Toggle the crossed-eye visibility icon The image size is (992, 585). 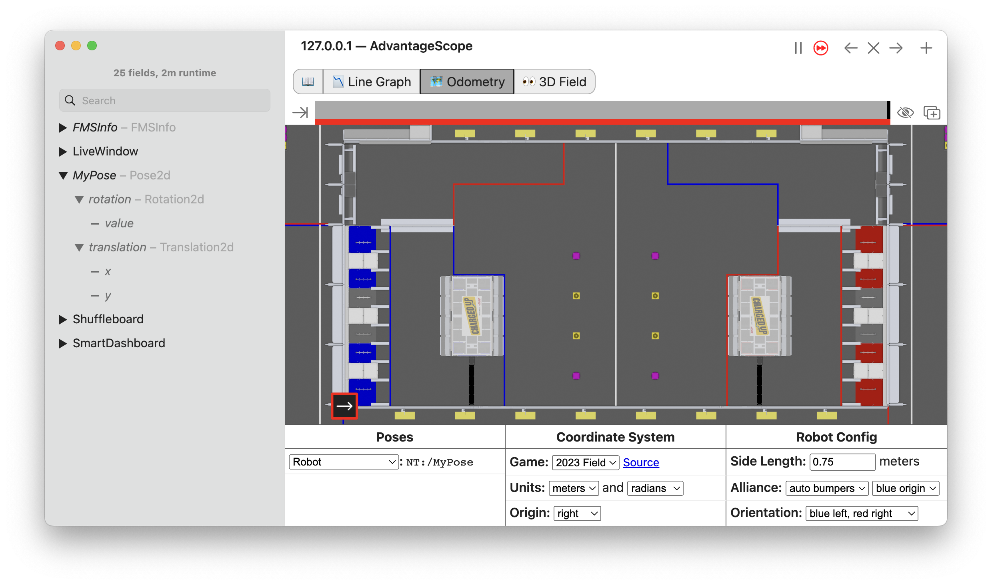coord(906,113)
